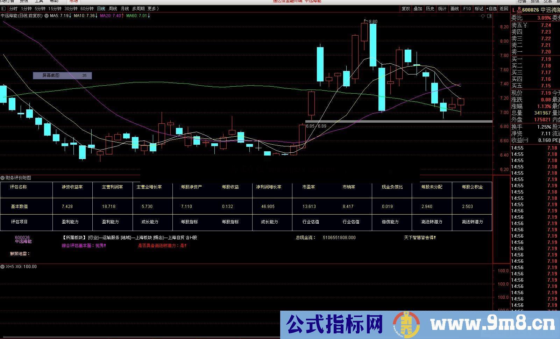Activate the 画线 drawing tool button
Screen dimensions: 560x339
(455, 9)
